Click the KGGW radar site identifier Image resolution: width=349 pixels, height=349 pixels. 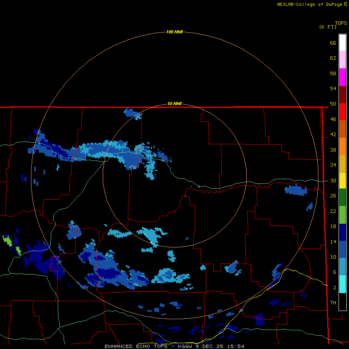click(x=185, y=346)
